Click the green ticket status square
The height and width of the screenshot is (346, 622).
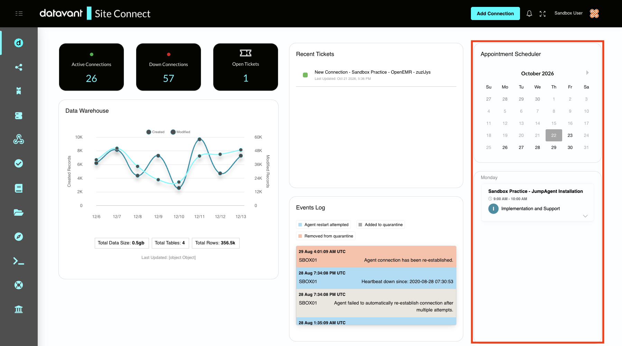(x=305, y=75)
